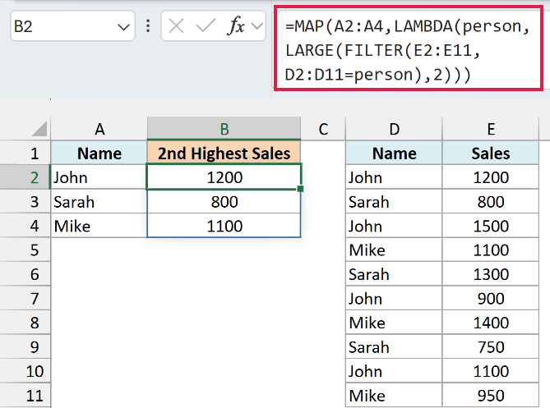550x408 pixels.
Task: Select cell D8 containing Mike
Action: (394, 323)
